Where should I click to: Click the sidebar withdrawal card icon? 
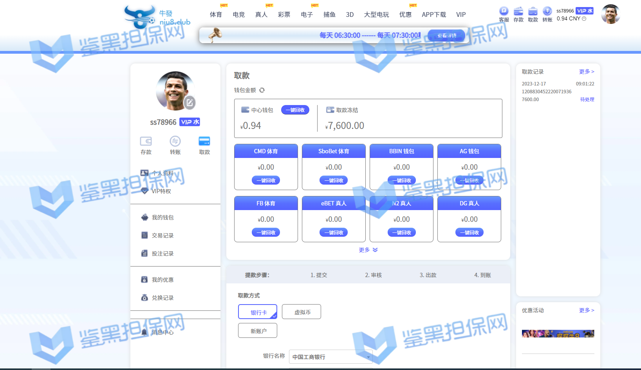204,141
